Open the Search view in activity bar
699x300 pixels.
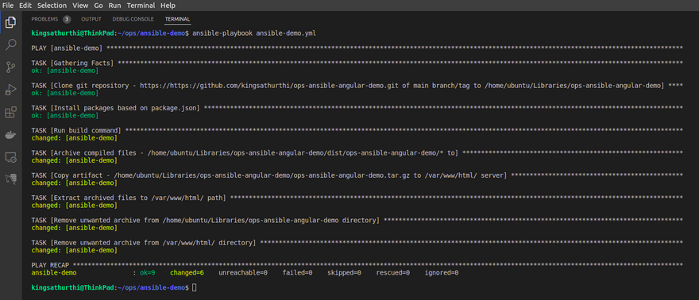(10, 44)
